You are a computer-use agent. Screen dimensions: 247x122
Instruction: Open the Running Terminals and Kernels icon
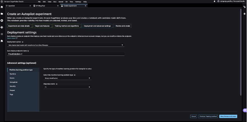[2, 20]
